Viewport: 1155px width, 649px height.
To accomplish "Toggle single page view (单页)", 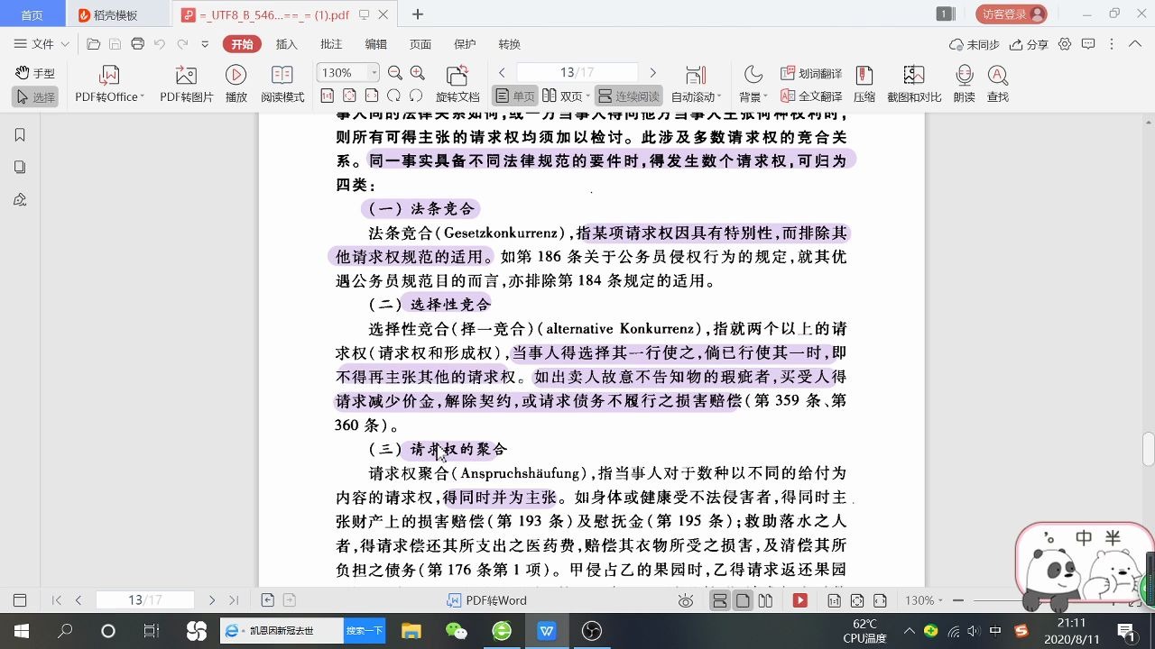I will pos(514,96).
